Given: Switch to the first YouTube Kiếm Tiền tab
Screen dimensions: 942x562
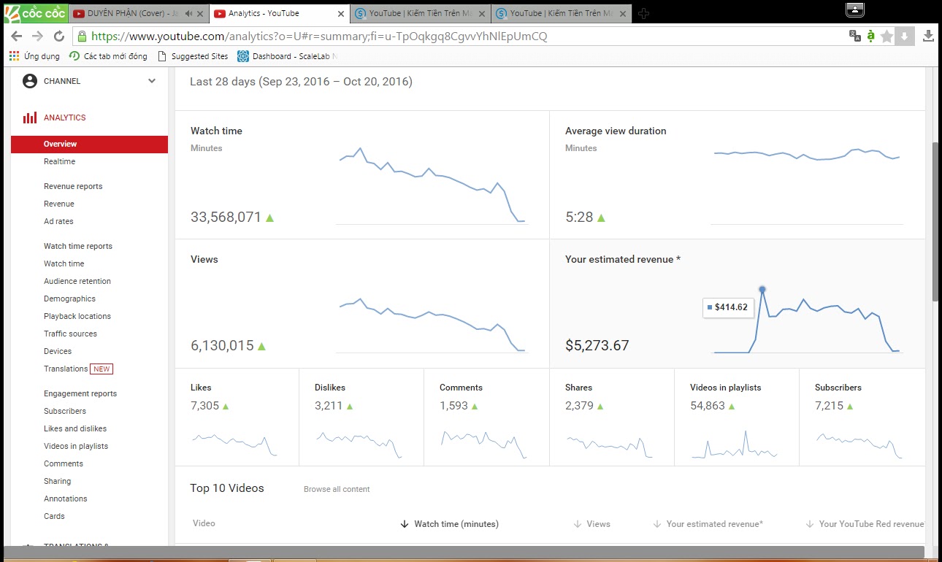Looking at the screenshot, I should click(x=421, y=13).
